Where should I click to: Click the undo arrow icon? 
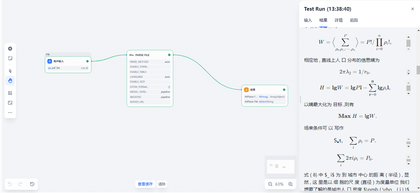click(9, 184)
